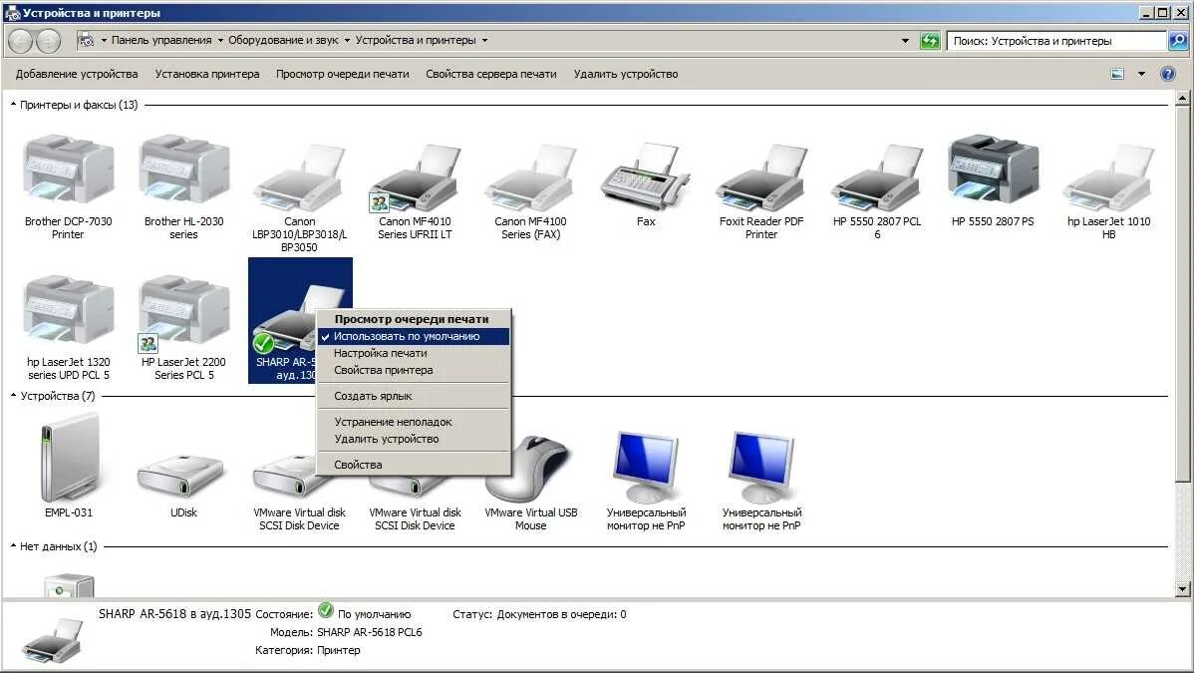Select the Fax device icon
The height and width of the screenshot is (673, 1194).
tap(646, 176)
